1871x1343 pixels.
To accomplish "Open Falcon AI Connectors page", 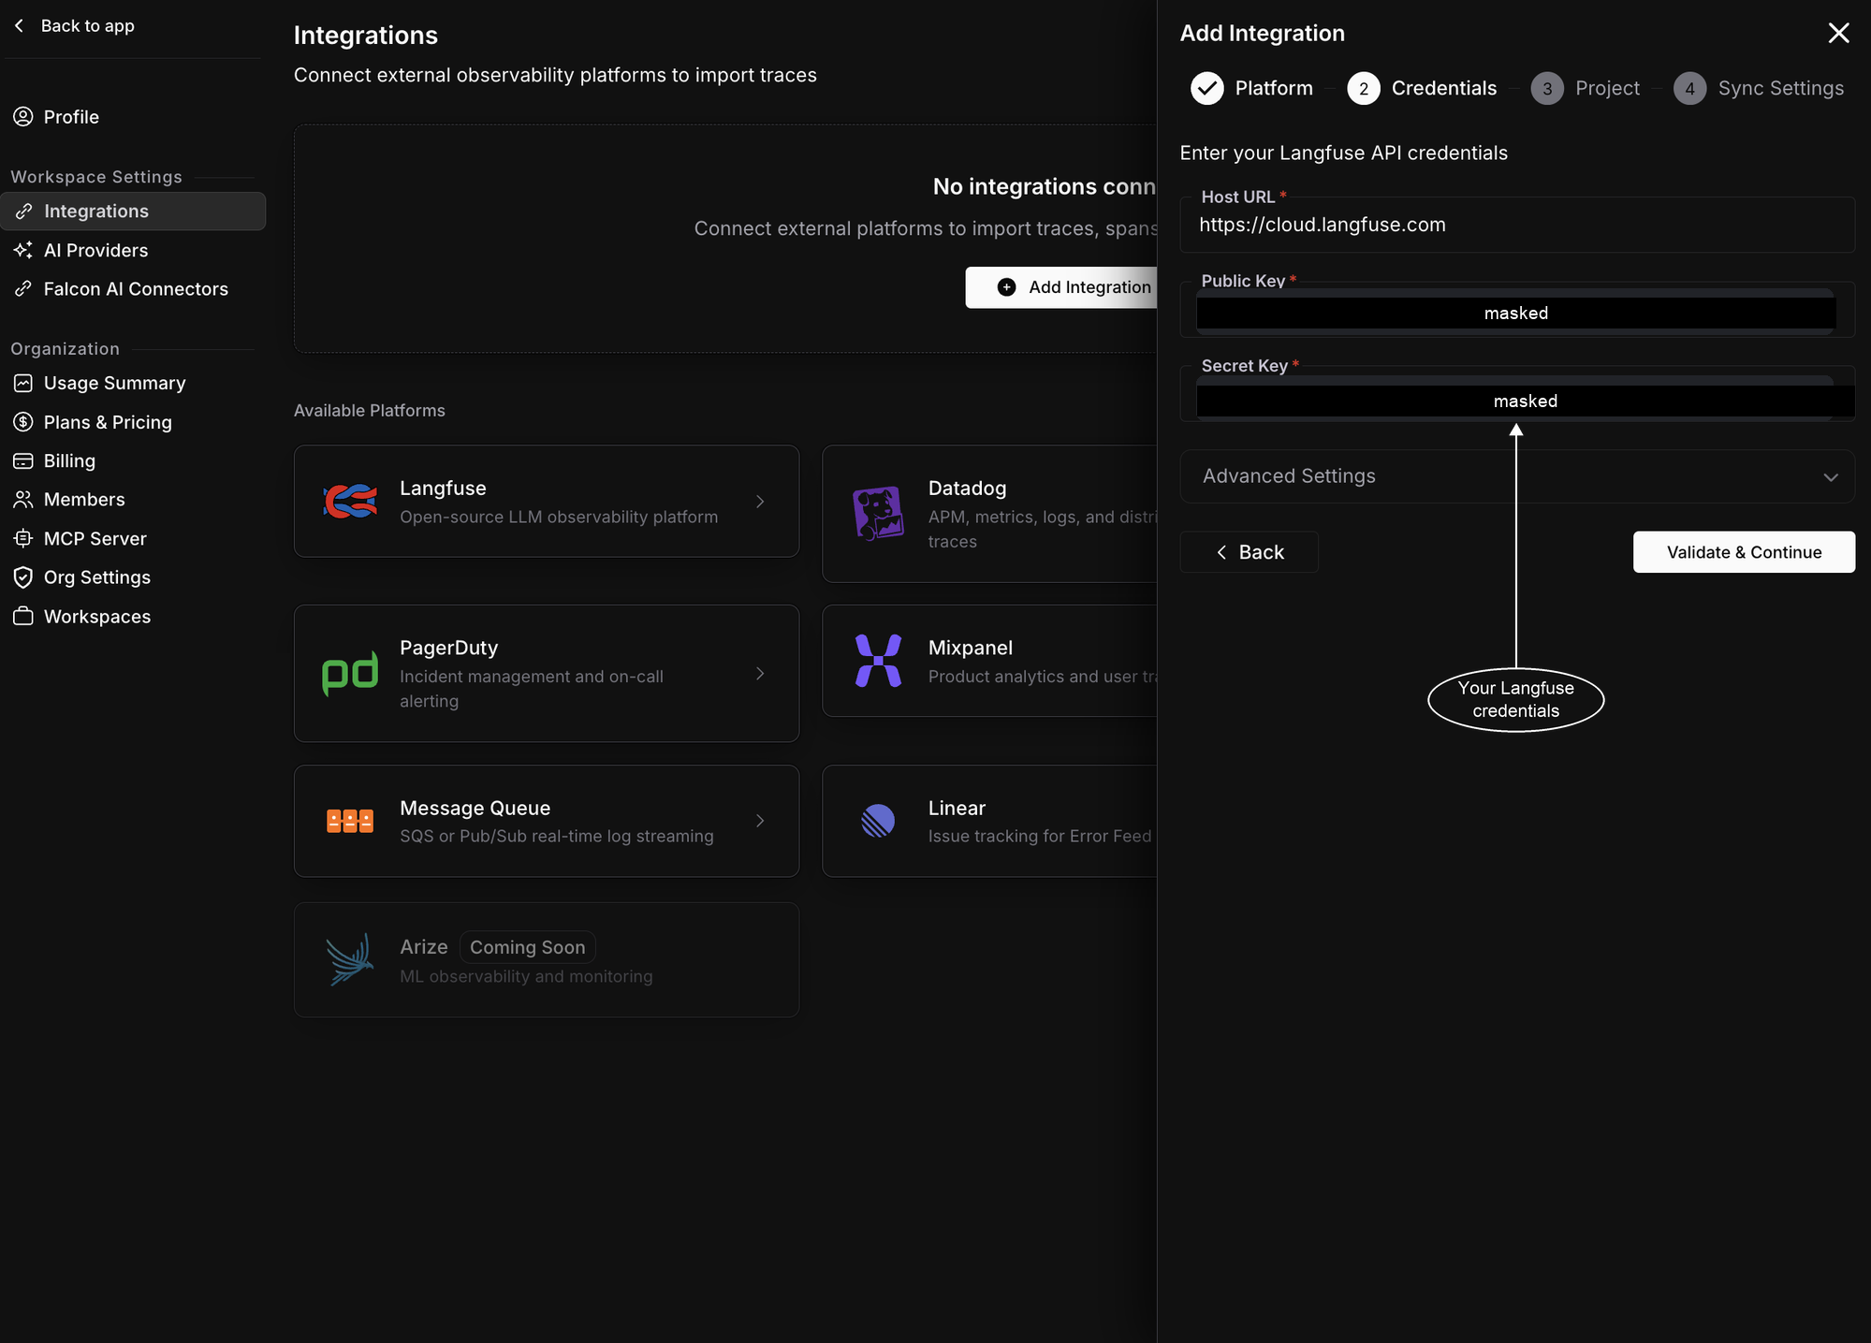I will pos(133,289).
